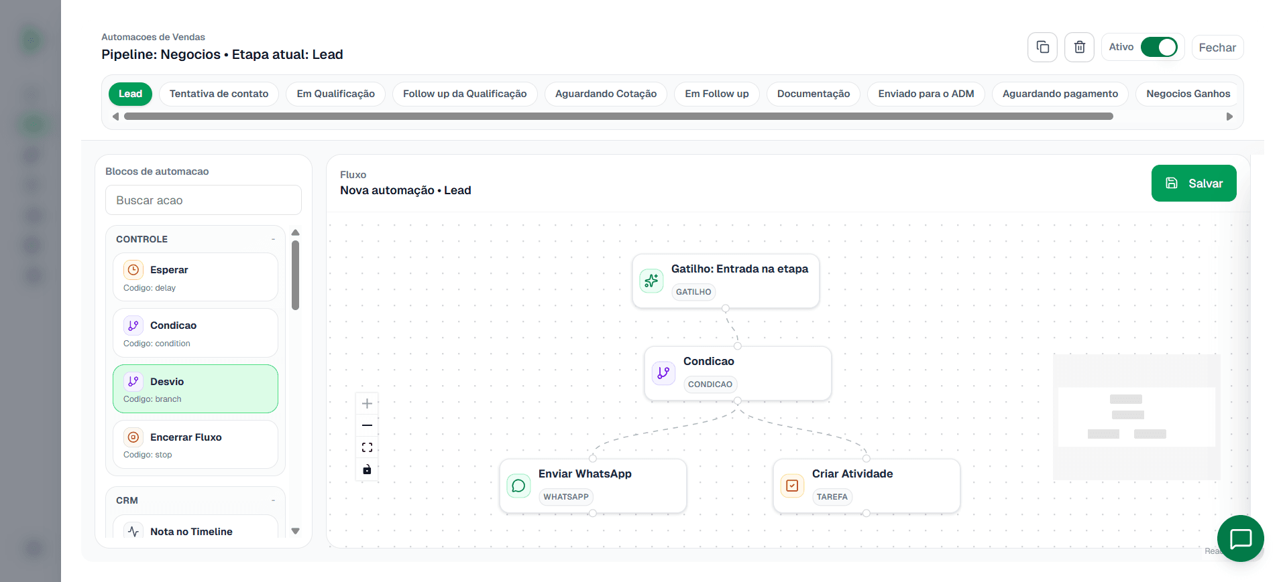The height and width of the screenshot is (582, 1283).
Task: Open the chat support bubble
Action: [1240, 538]
